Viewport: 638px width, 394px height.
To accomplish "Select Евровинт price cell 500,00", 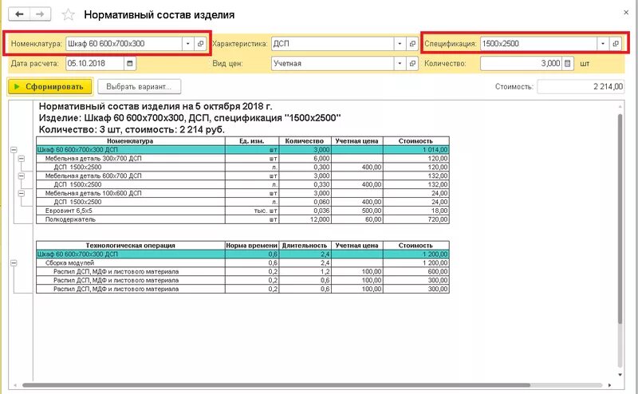I will [x=356, y=211].
